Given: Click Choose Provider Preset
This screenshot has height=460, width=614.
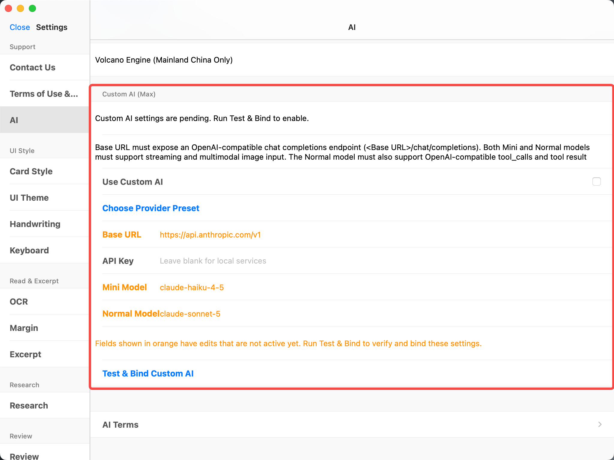Looking at the screenshot, I should (x=151, y=208).
